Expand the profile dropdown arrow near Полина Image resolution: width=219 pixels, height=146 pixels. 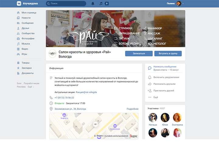click(183, 4)
